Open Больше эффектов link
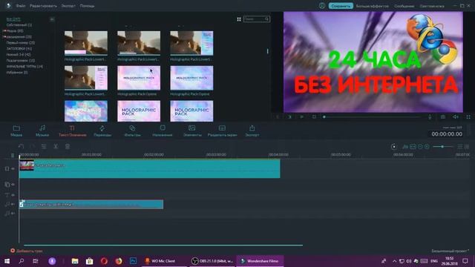The image size is (475, 267). tap(373, 6)
